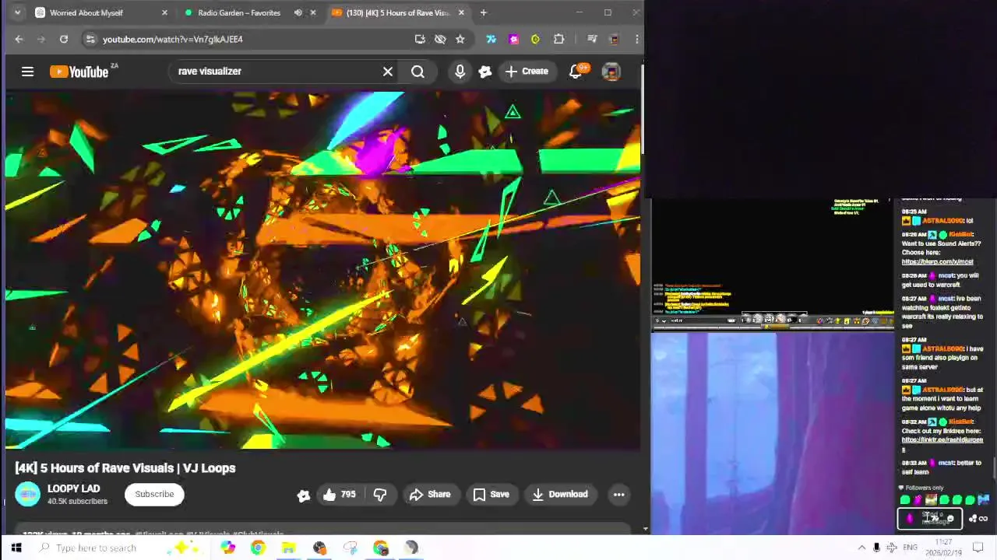
Task: Open the blerp.com Sound Alerts chat link
Action: pos(937,262)
